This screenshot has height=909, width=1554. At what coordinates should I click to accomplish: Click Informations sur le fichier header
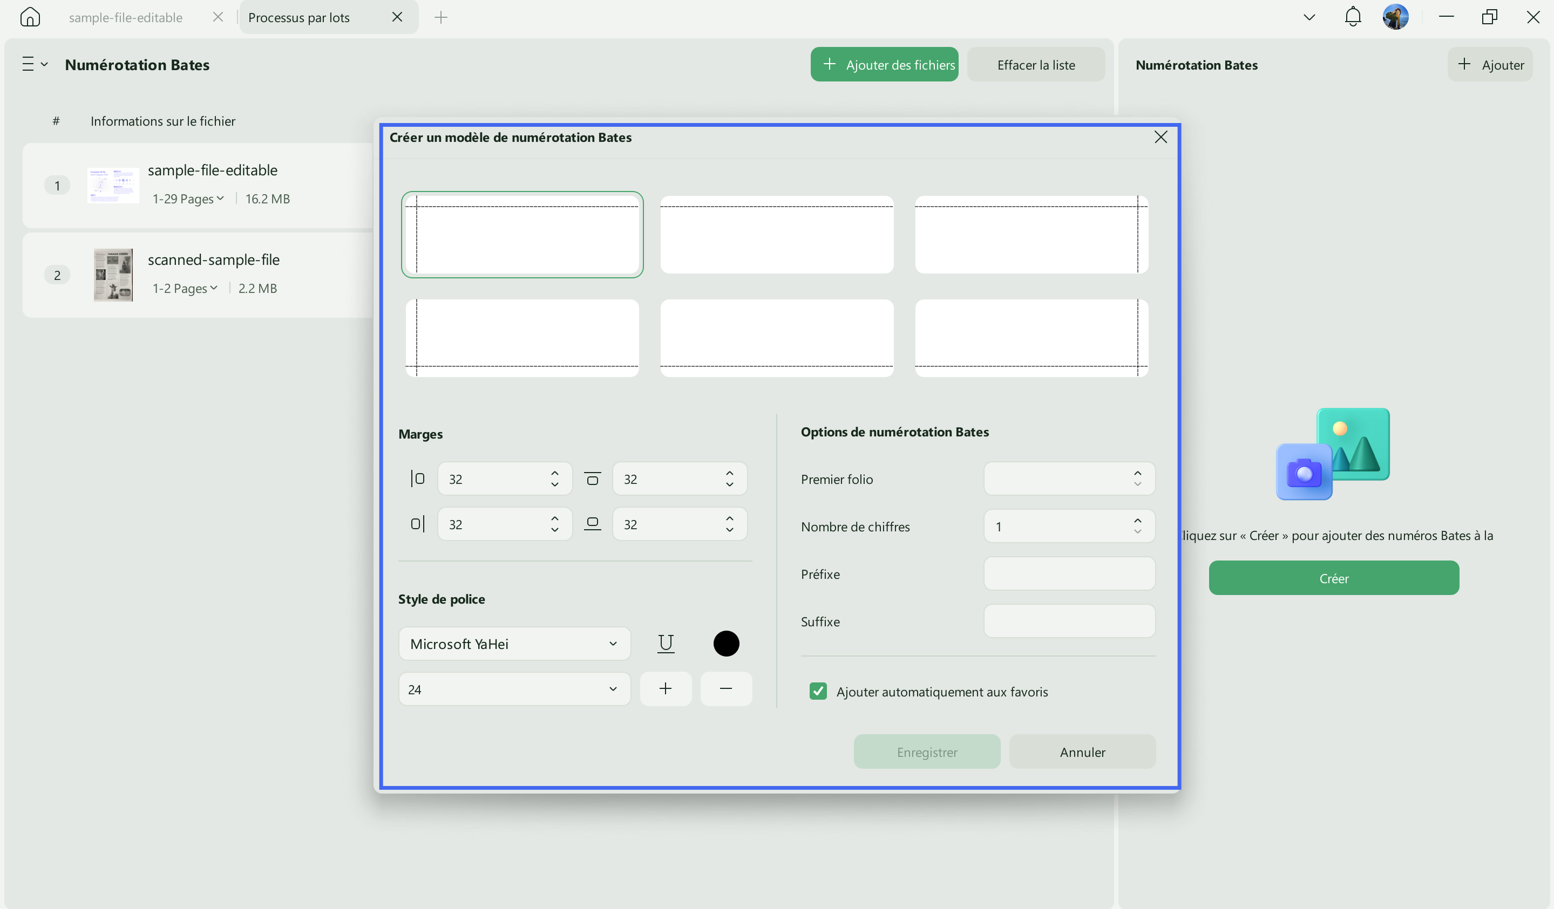[x=163, y=121]
